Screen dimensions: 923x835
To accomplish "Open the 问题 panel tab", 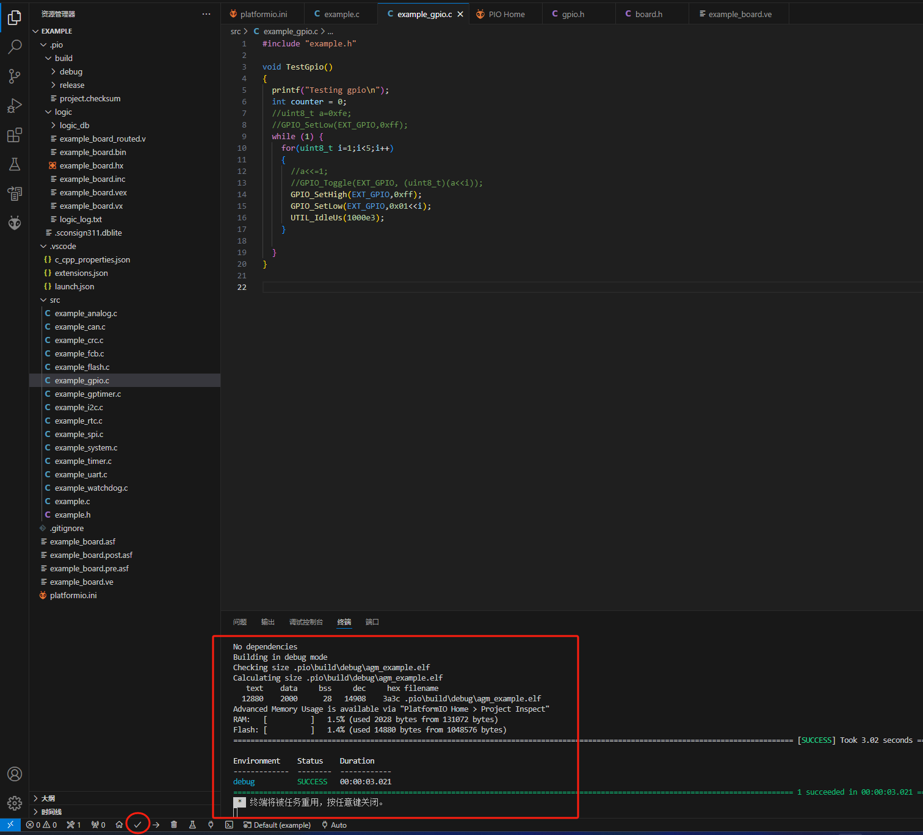I will click(240, 622).
